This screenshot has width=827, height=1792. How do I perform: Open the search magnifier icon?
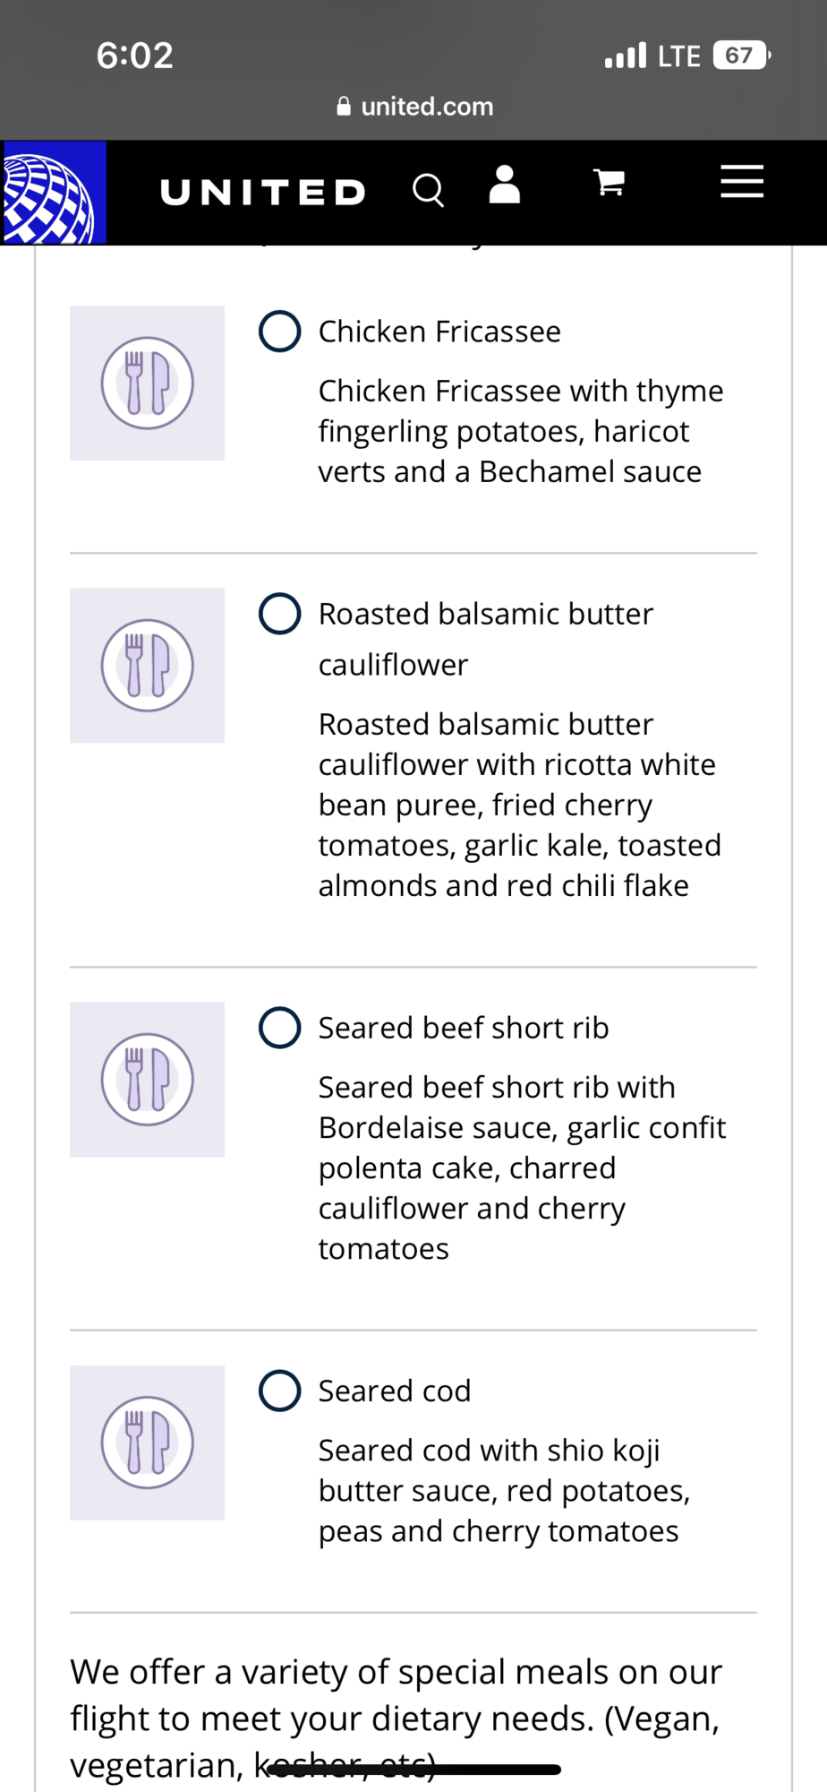pyautogui.click(x=428, y=190)
